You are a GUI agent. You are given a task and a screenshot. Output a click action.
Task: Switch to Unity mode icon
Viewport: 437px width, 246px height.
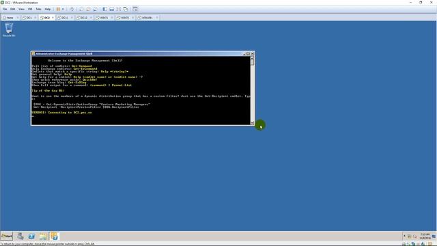tap(126, 9)
